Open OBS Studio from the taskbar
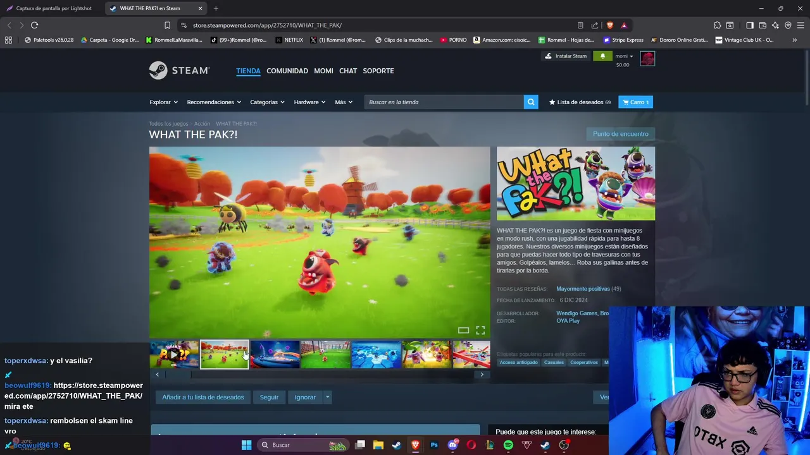The width and height of the screenshot is (810, 455). pyautogui.click(x=564, y=445)
